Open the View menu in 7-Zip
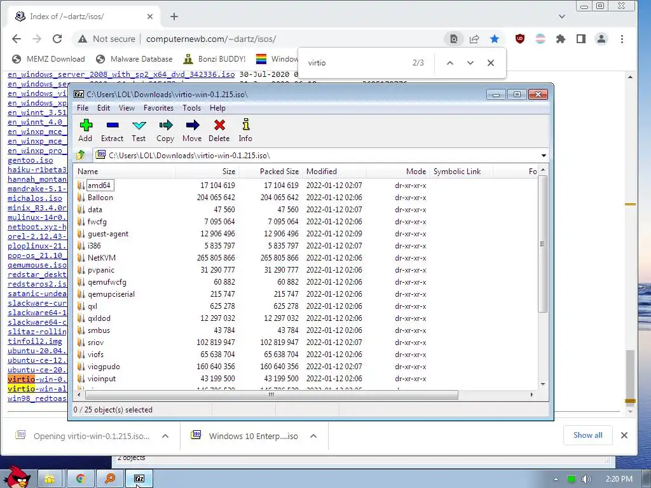This screenshot has height=488, width=651. 127,108
